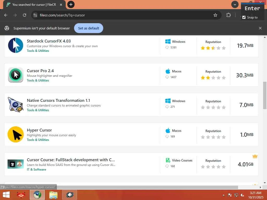
Task: Click the download cloud icon beside 169
Action: [x=167, y=136]
